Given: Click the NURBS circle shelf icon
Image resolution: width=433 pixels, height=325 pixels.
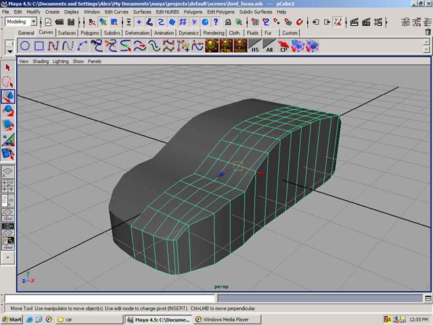Looking at the screenshot, I should pyautogui.click(x=25, y=46).
